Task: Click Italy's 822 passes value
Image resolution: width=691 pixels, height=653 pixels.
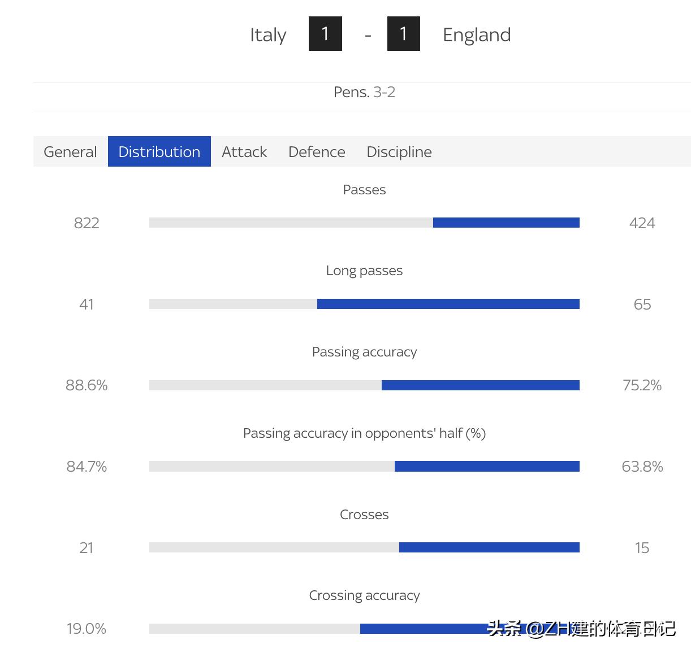Action: [x=87, y=223]
